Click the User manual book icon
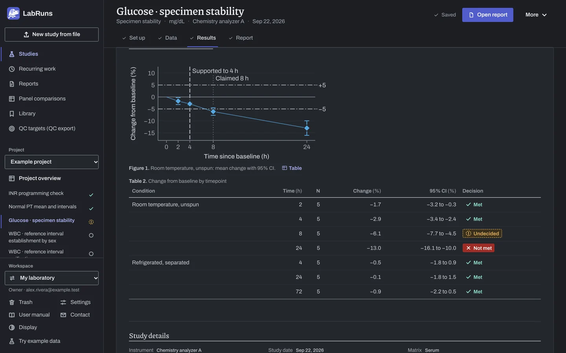 (x=12, y=315)
